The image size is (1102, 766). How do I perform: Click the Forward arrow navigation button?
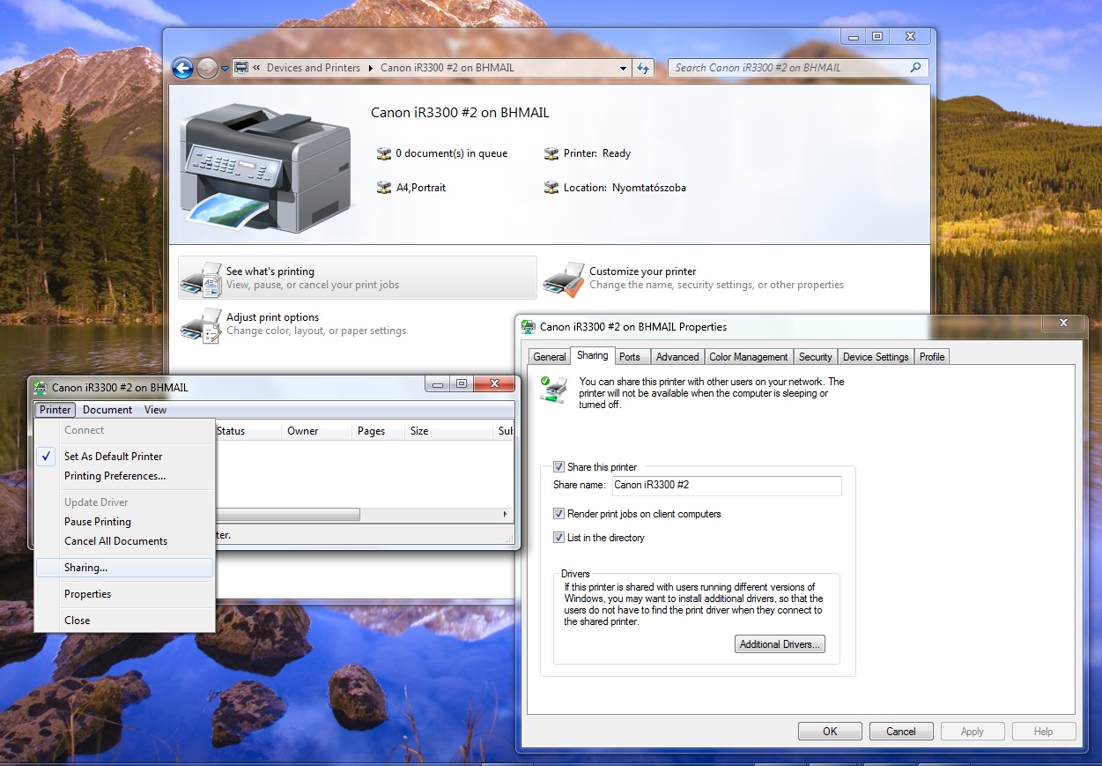tap(207, 68)
